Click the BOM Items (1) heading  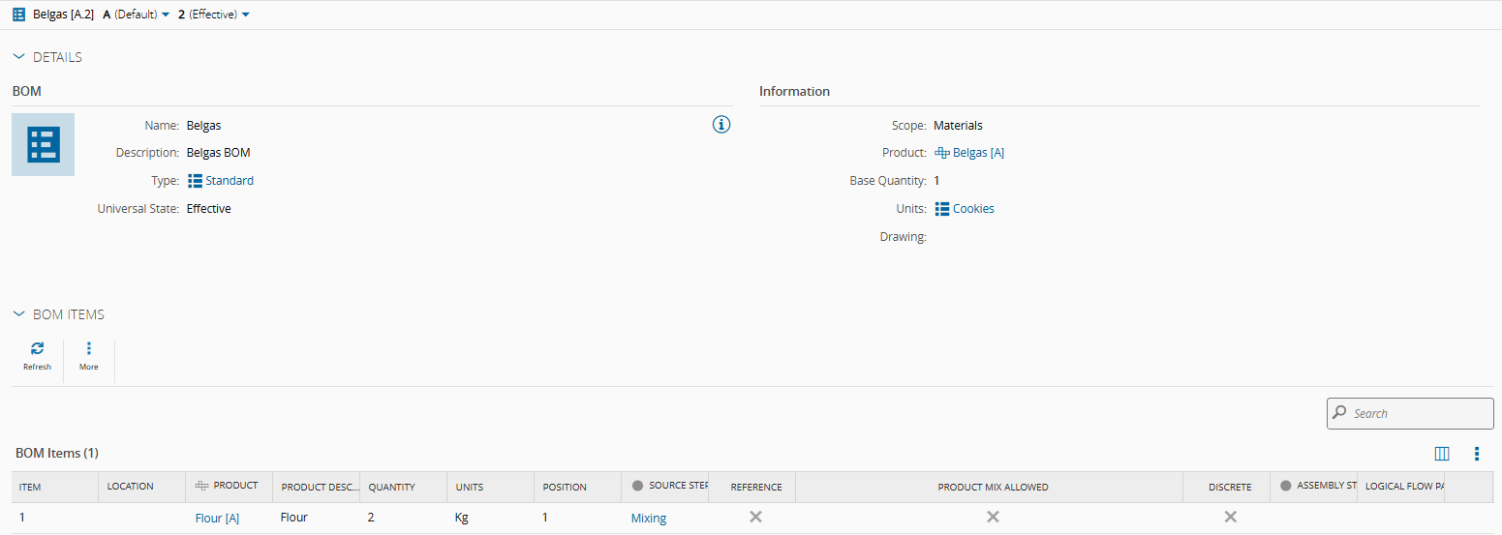[x=57, y=453]
